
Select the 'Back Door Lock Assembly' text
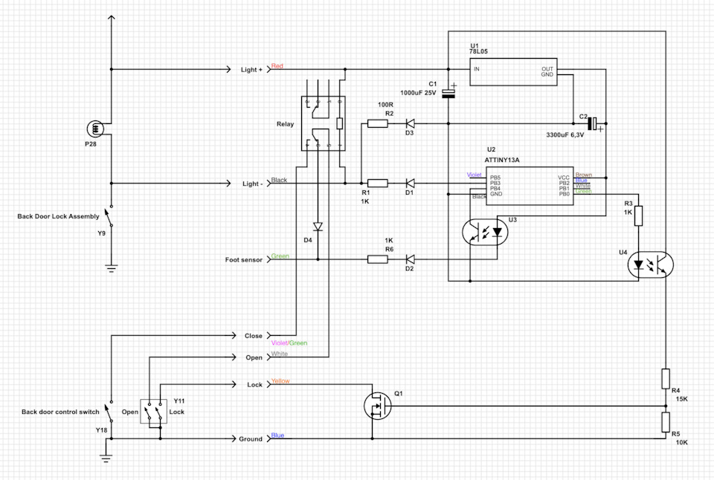coord(58,216)
